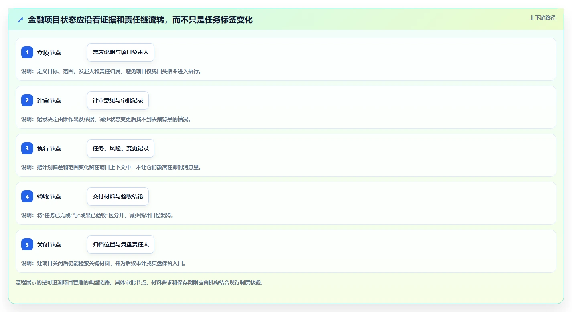Click the header title 金融项目状态应沿着证据和责任链流转
Screen dimensions: 572x312
pos(140,20)
